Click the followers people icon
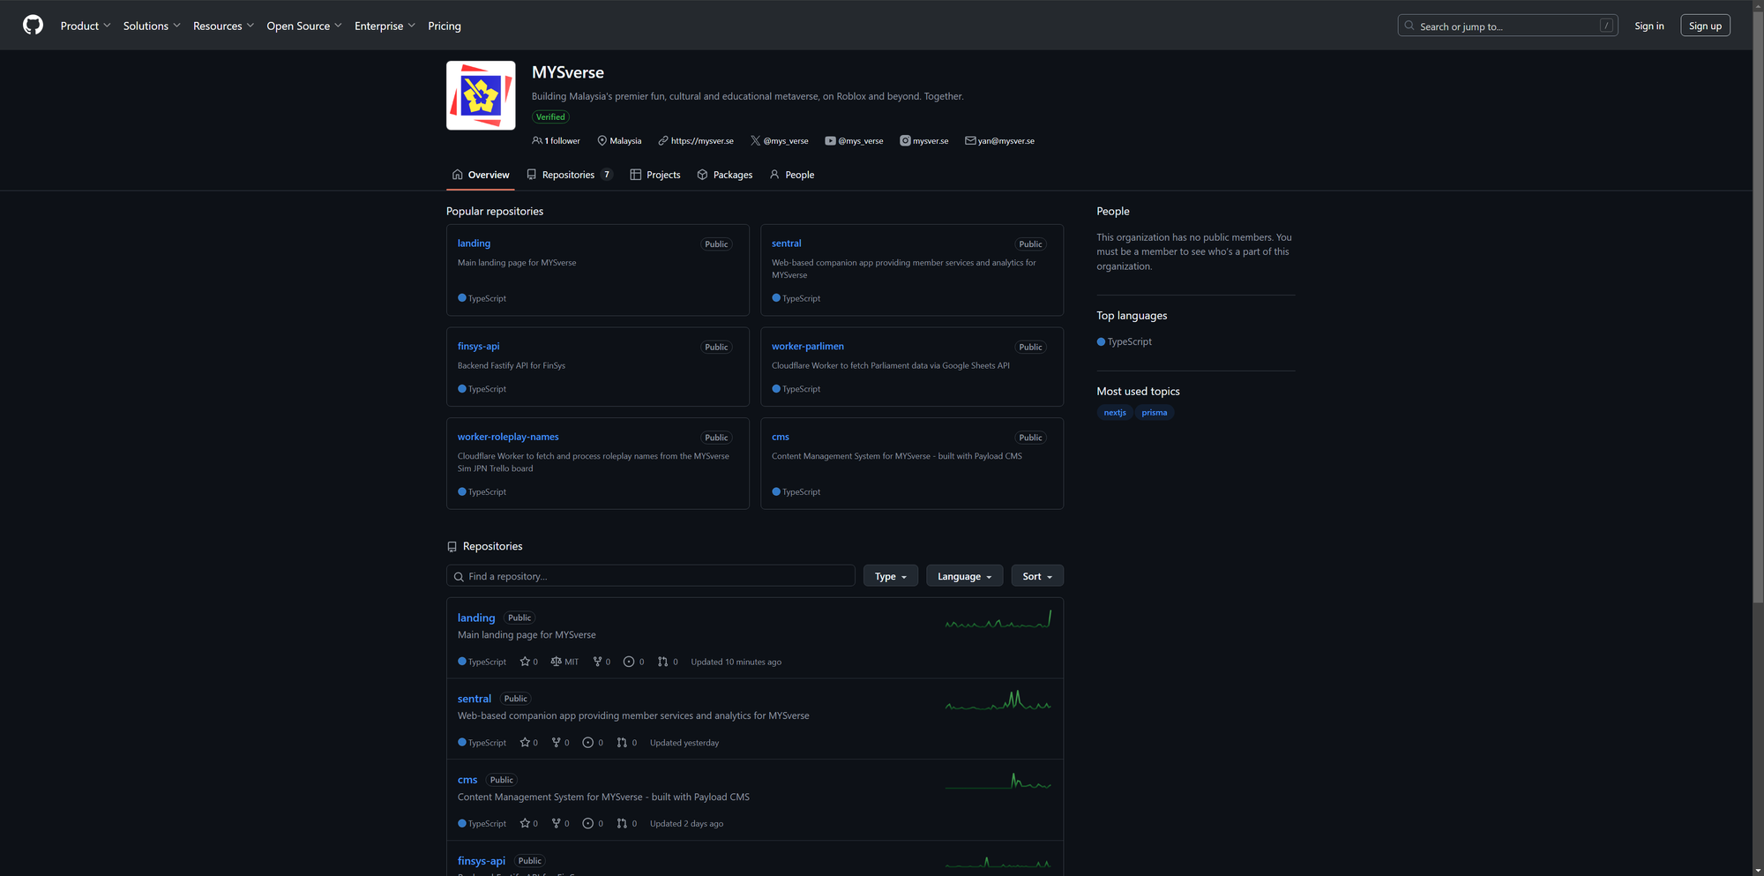 point(537,140)
